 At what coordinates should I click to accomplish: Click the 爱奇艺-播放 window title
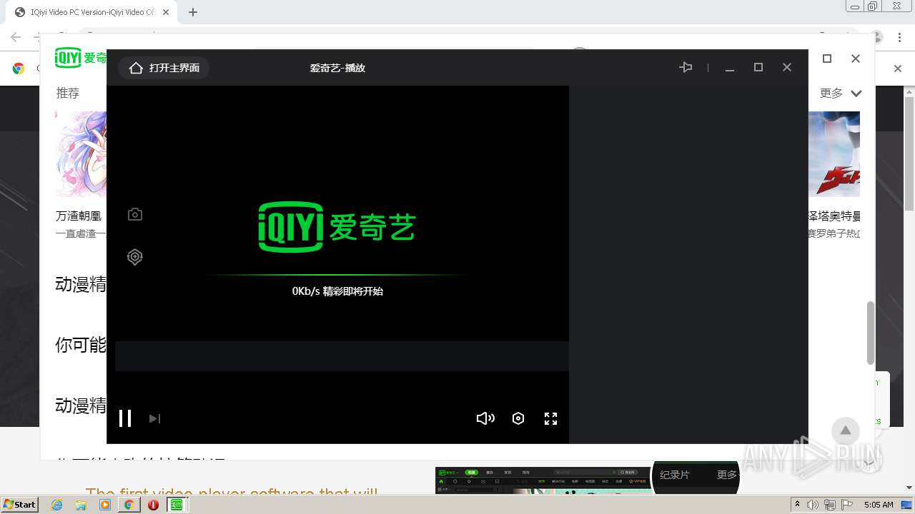pos(337,68)
